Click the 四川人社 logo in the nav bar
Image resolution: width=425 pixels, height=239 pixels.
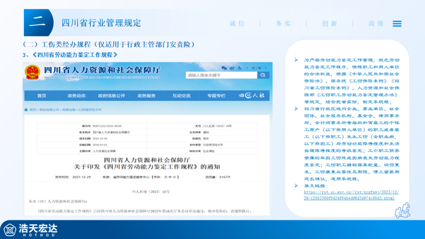[251, 96]
